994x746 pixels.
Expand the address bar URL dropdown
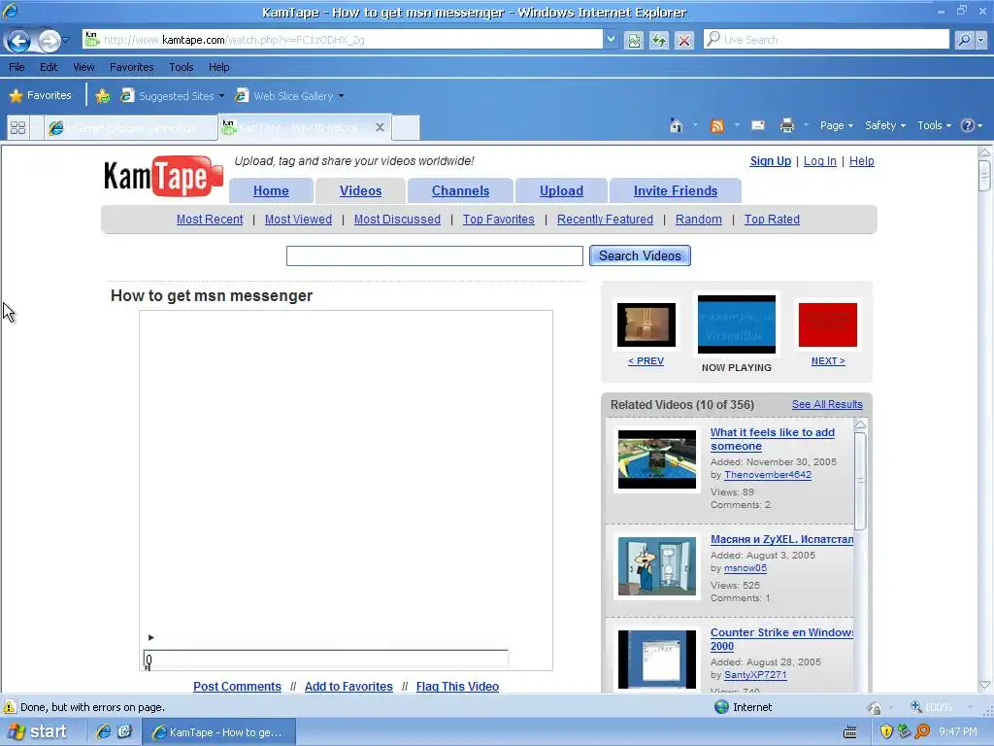coord(611,39)
